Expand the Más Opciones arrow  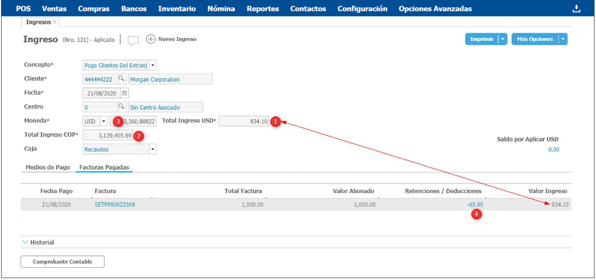click(x=563, y=39)
